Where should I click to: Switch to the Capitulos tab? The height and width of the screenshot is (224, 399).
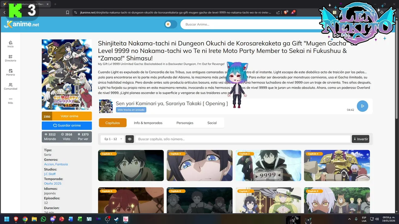pos(113,123)
